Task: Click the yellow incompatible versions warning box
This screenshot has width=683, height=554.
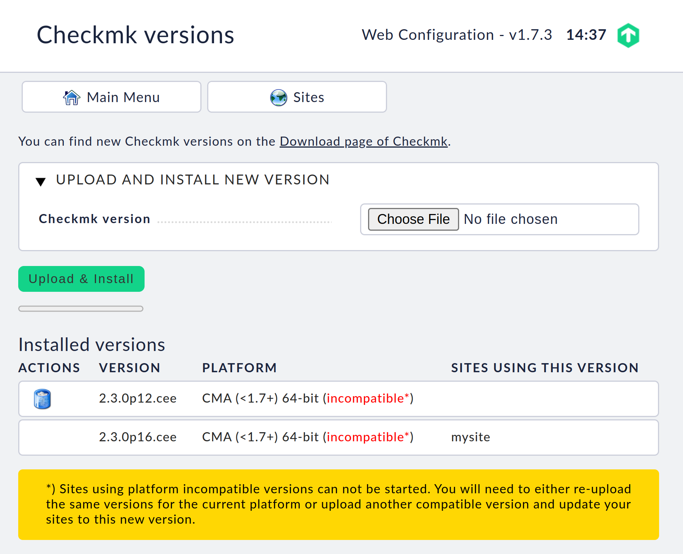Action: point(338,505)
